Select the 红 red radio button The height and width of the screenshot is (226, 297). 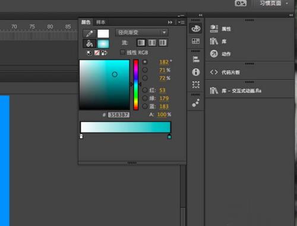pyautogui.click(x=145, y=90)
